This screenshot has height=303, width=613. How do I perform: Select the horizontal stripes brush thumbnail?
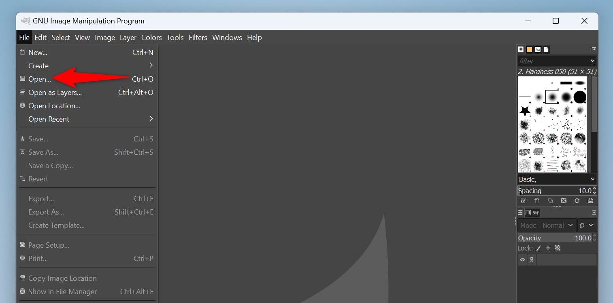point(552,165)
